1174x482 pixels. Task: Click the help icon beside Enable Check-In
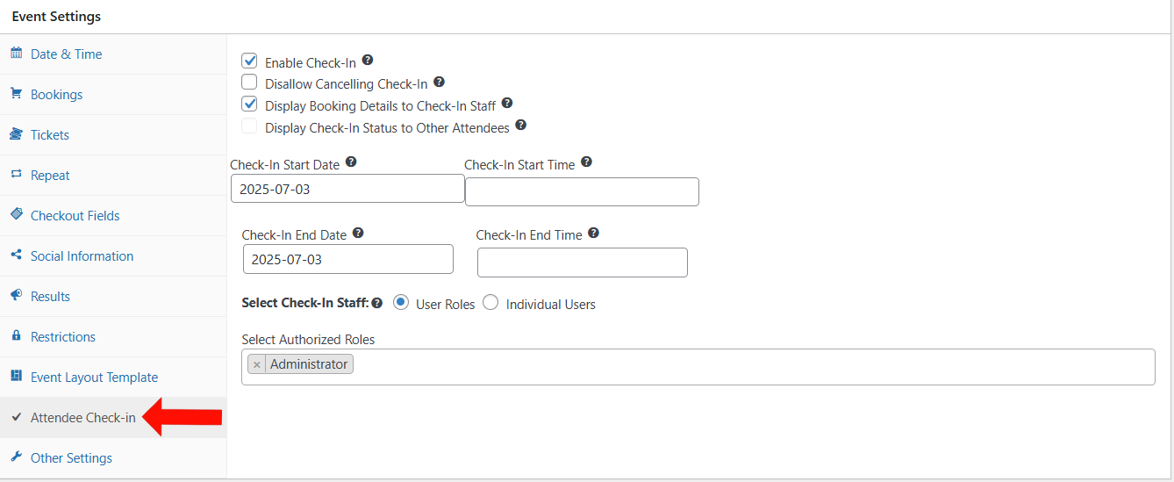(x=368, y=61)
